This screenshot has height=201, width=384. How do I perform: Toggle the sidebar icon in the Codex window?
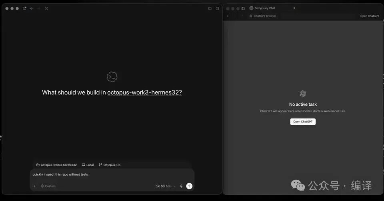tap(24, 8)
